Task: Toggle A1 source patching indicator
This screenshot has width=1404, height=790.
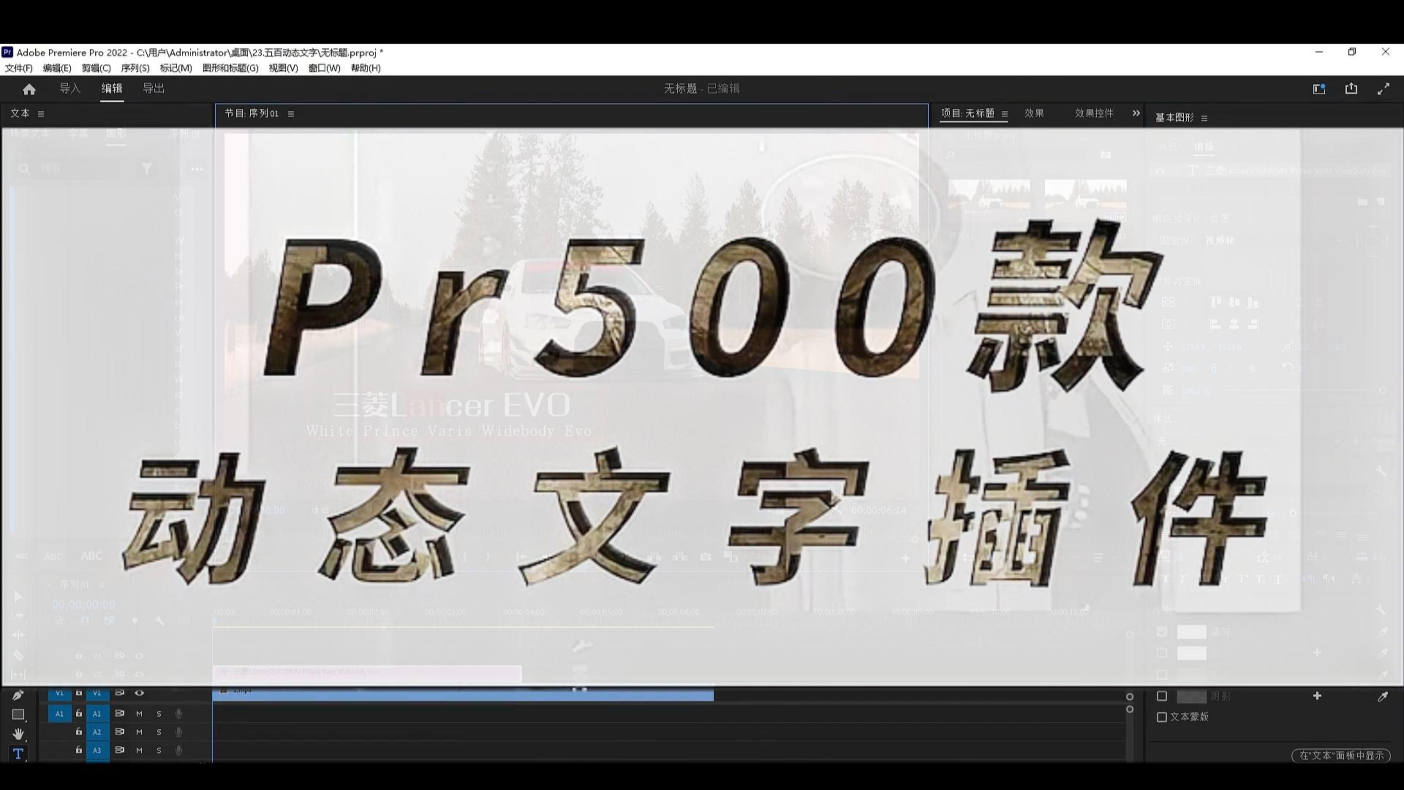Action: click(x=59, y=714)
